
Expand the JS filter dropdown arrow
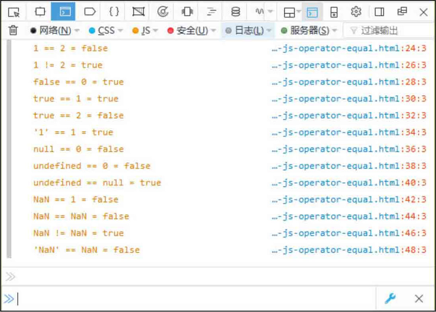tap(156, 31)
